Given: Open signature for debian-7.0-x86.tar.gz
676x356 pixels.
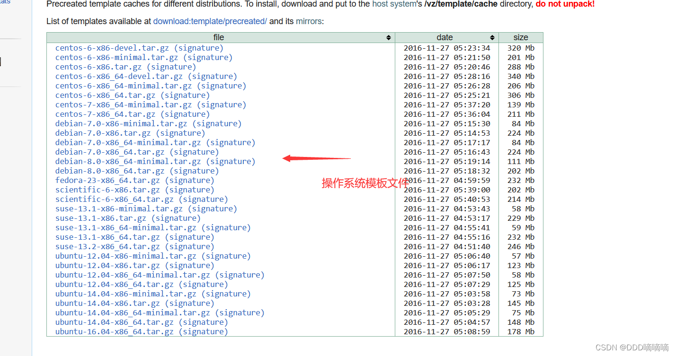Looking at the screenshot, I should click(180, 133).
